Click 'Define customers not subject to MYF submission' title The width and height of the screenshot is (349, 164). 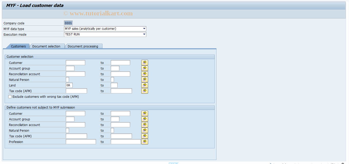click(41, 108)
